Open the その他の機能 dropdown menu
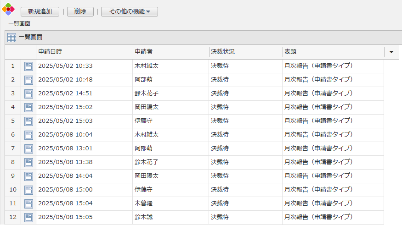 point(130,11)
